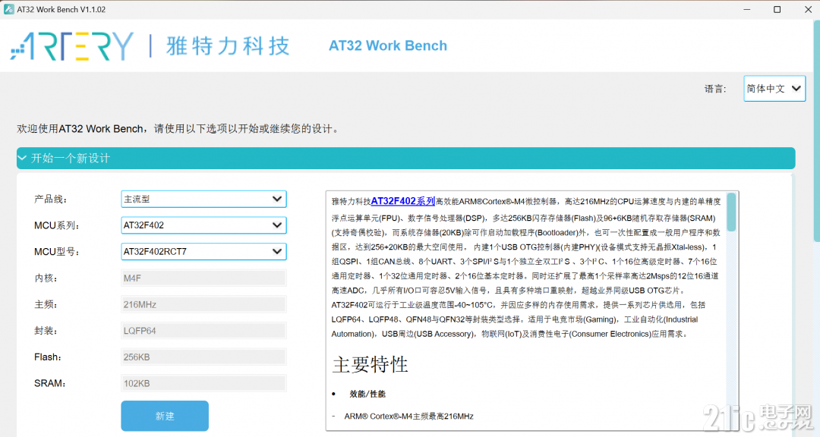This screenshot has height=437, width=820.
Task: Open the 语言 language dropdown showing 简体中文
Action: click(774, 89)
